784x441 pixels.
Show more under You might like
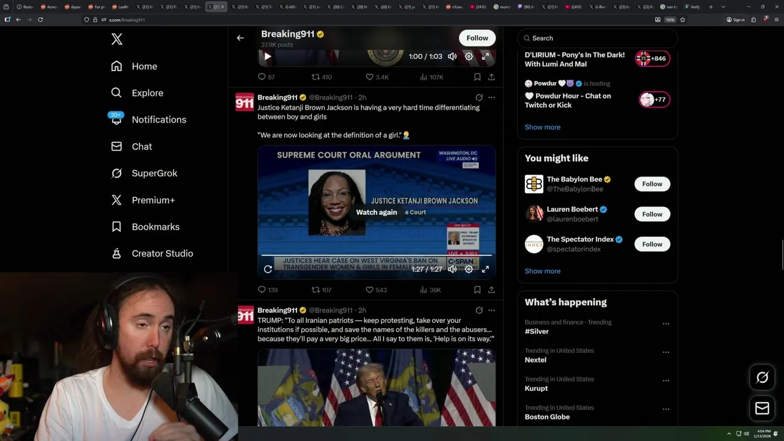click(x=543, y=271)
